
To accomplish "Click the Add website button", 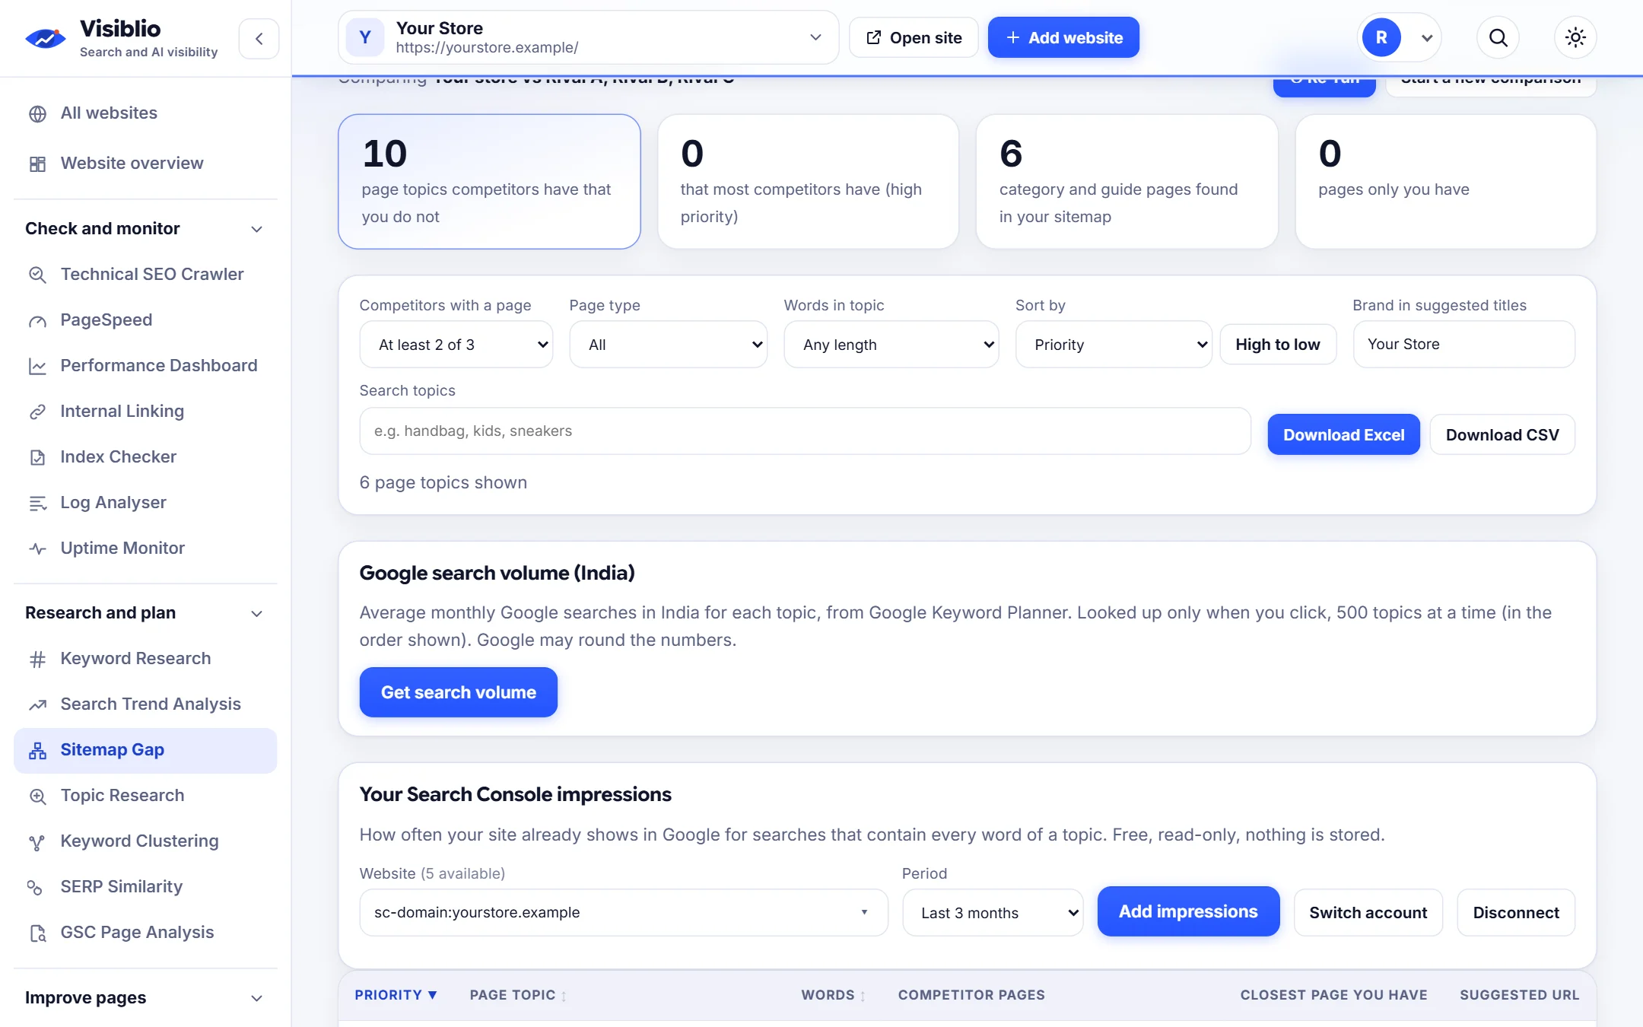I will 1063,37.
